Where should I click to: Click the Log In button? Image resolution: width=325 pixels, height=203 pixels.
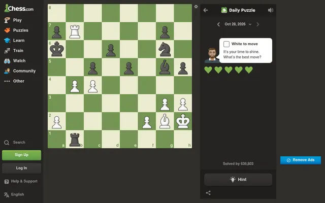click(21, 168)
